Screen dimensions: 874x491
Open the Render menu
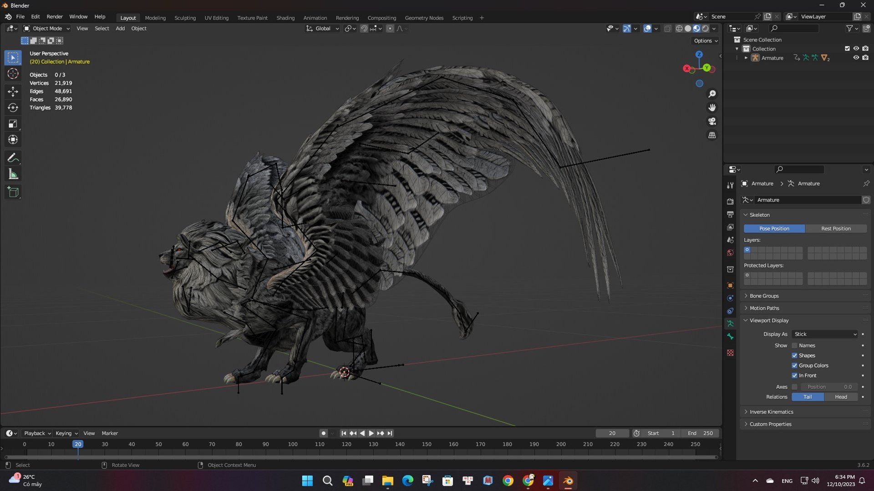(55, 17)
